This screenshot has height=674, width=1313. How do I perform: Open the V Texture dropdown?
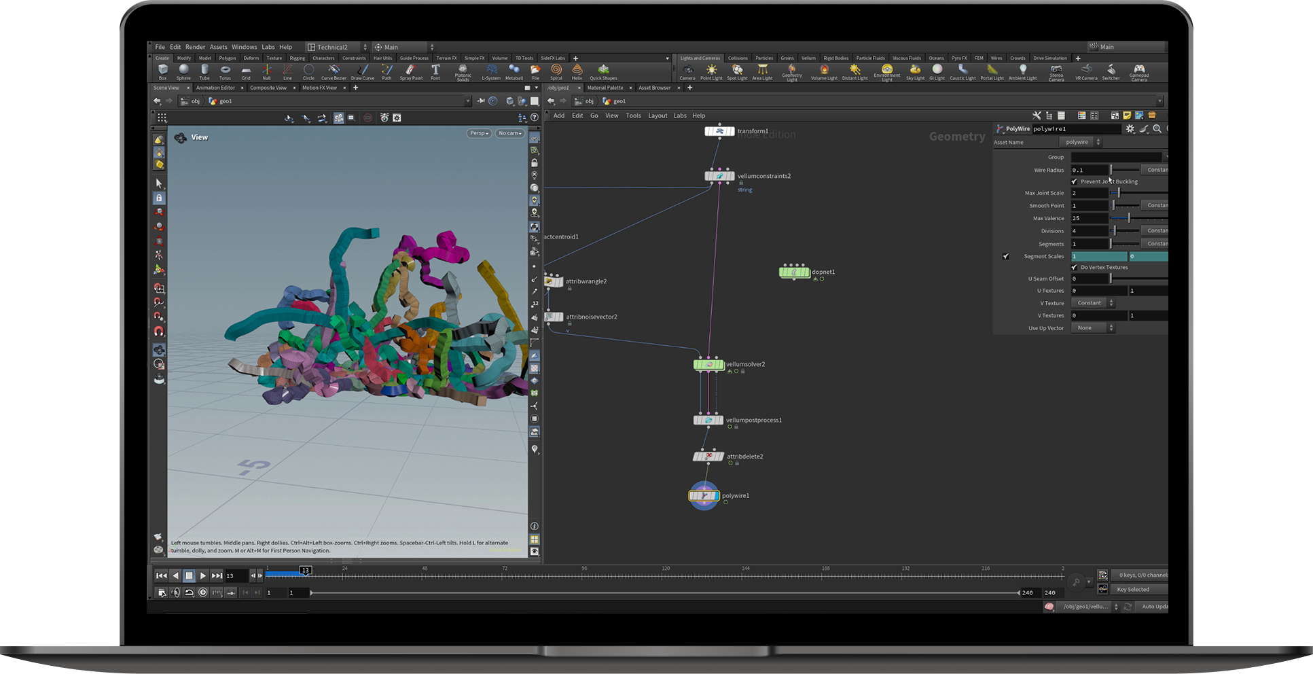click(x=1092, y=303)
